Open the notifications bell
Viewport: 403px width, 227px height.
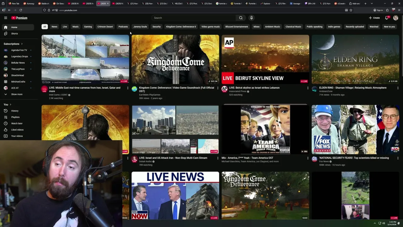(x=387, y=18)
